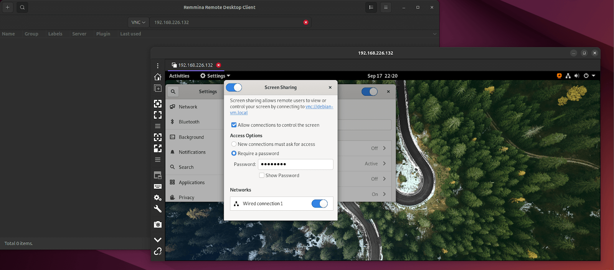Toggle fullscreen mode icon in Remmina sidebar

(158, 115)
